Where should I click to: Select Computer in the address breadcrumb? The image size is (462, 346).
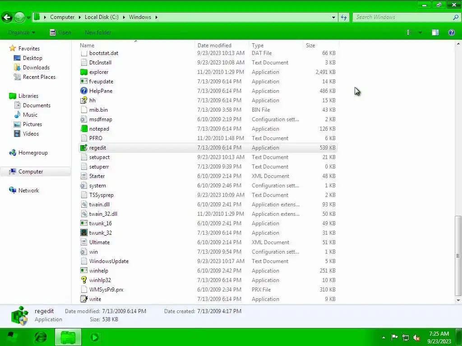(x=62, y=17)
